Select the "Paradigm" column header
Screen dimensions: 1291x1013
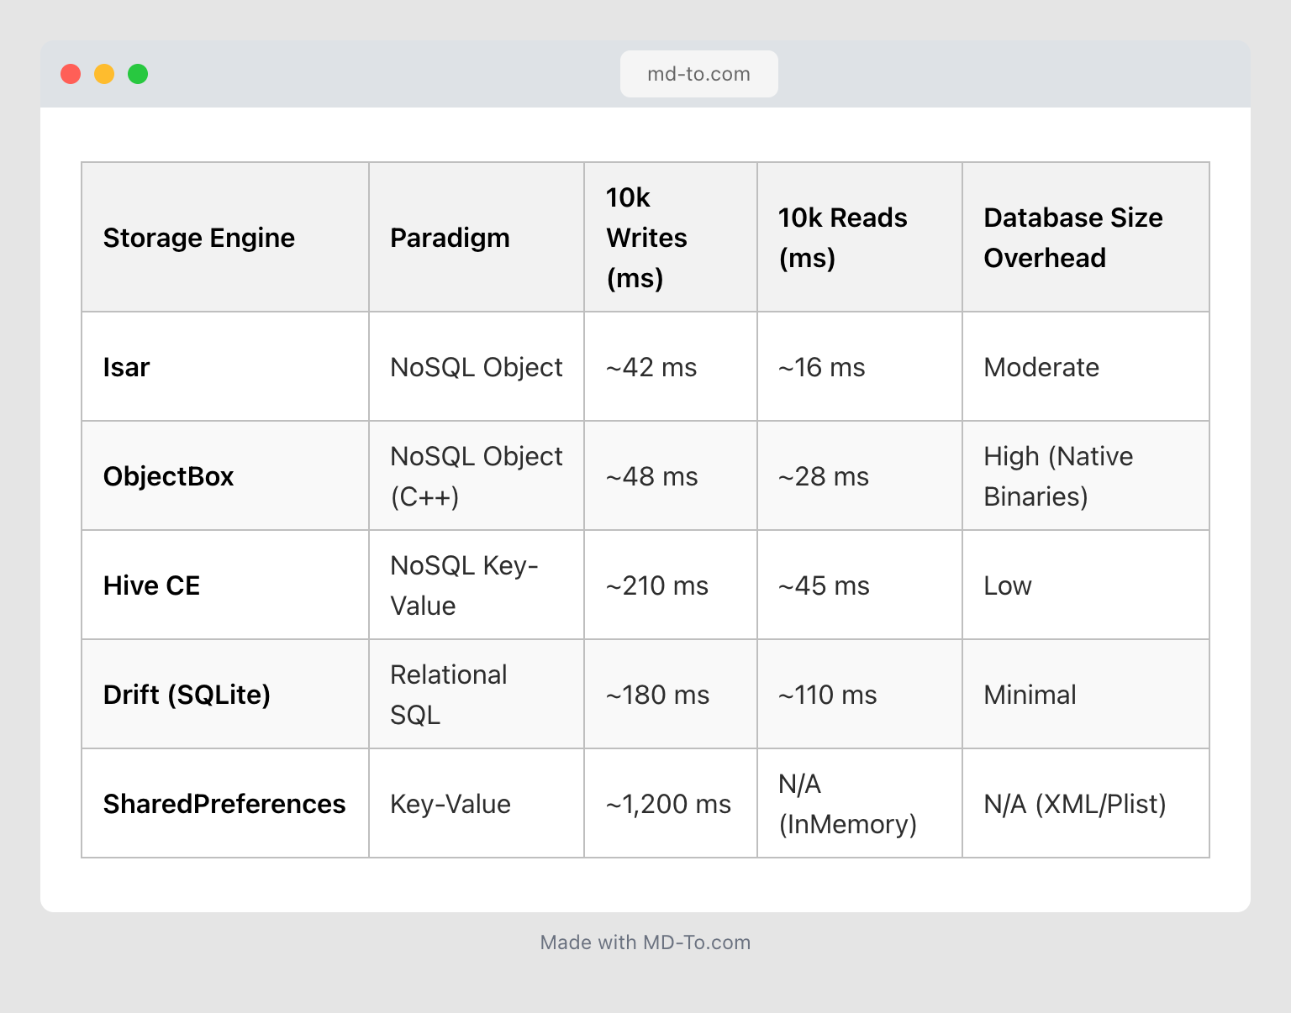pyautogui.click(x=477, y=238)
